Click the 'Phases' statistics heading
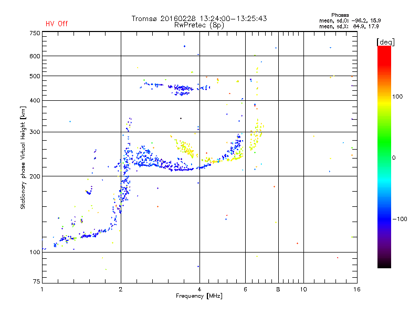The width and height of the screenshot is (420, 315). [340, 15]
